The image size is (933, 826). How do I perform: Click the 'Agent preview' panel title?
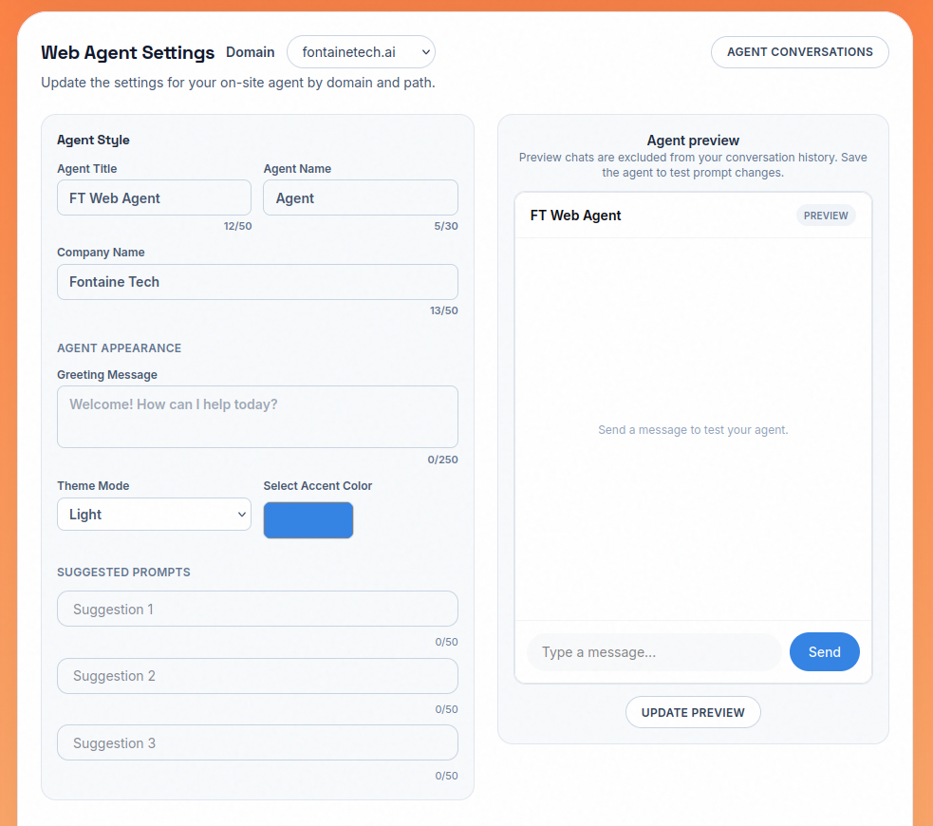coord(693,141)
